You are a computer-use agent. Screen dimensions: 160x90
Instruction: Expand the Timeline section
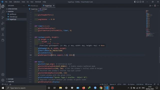click(x=16, y=82)
